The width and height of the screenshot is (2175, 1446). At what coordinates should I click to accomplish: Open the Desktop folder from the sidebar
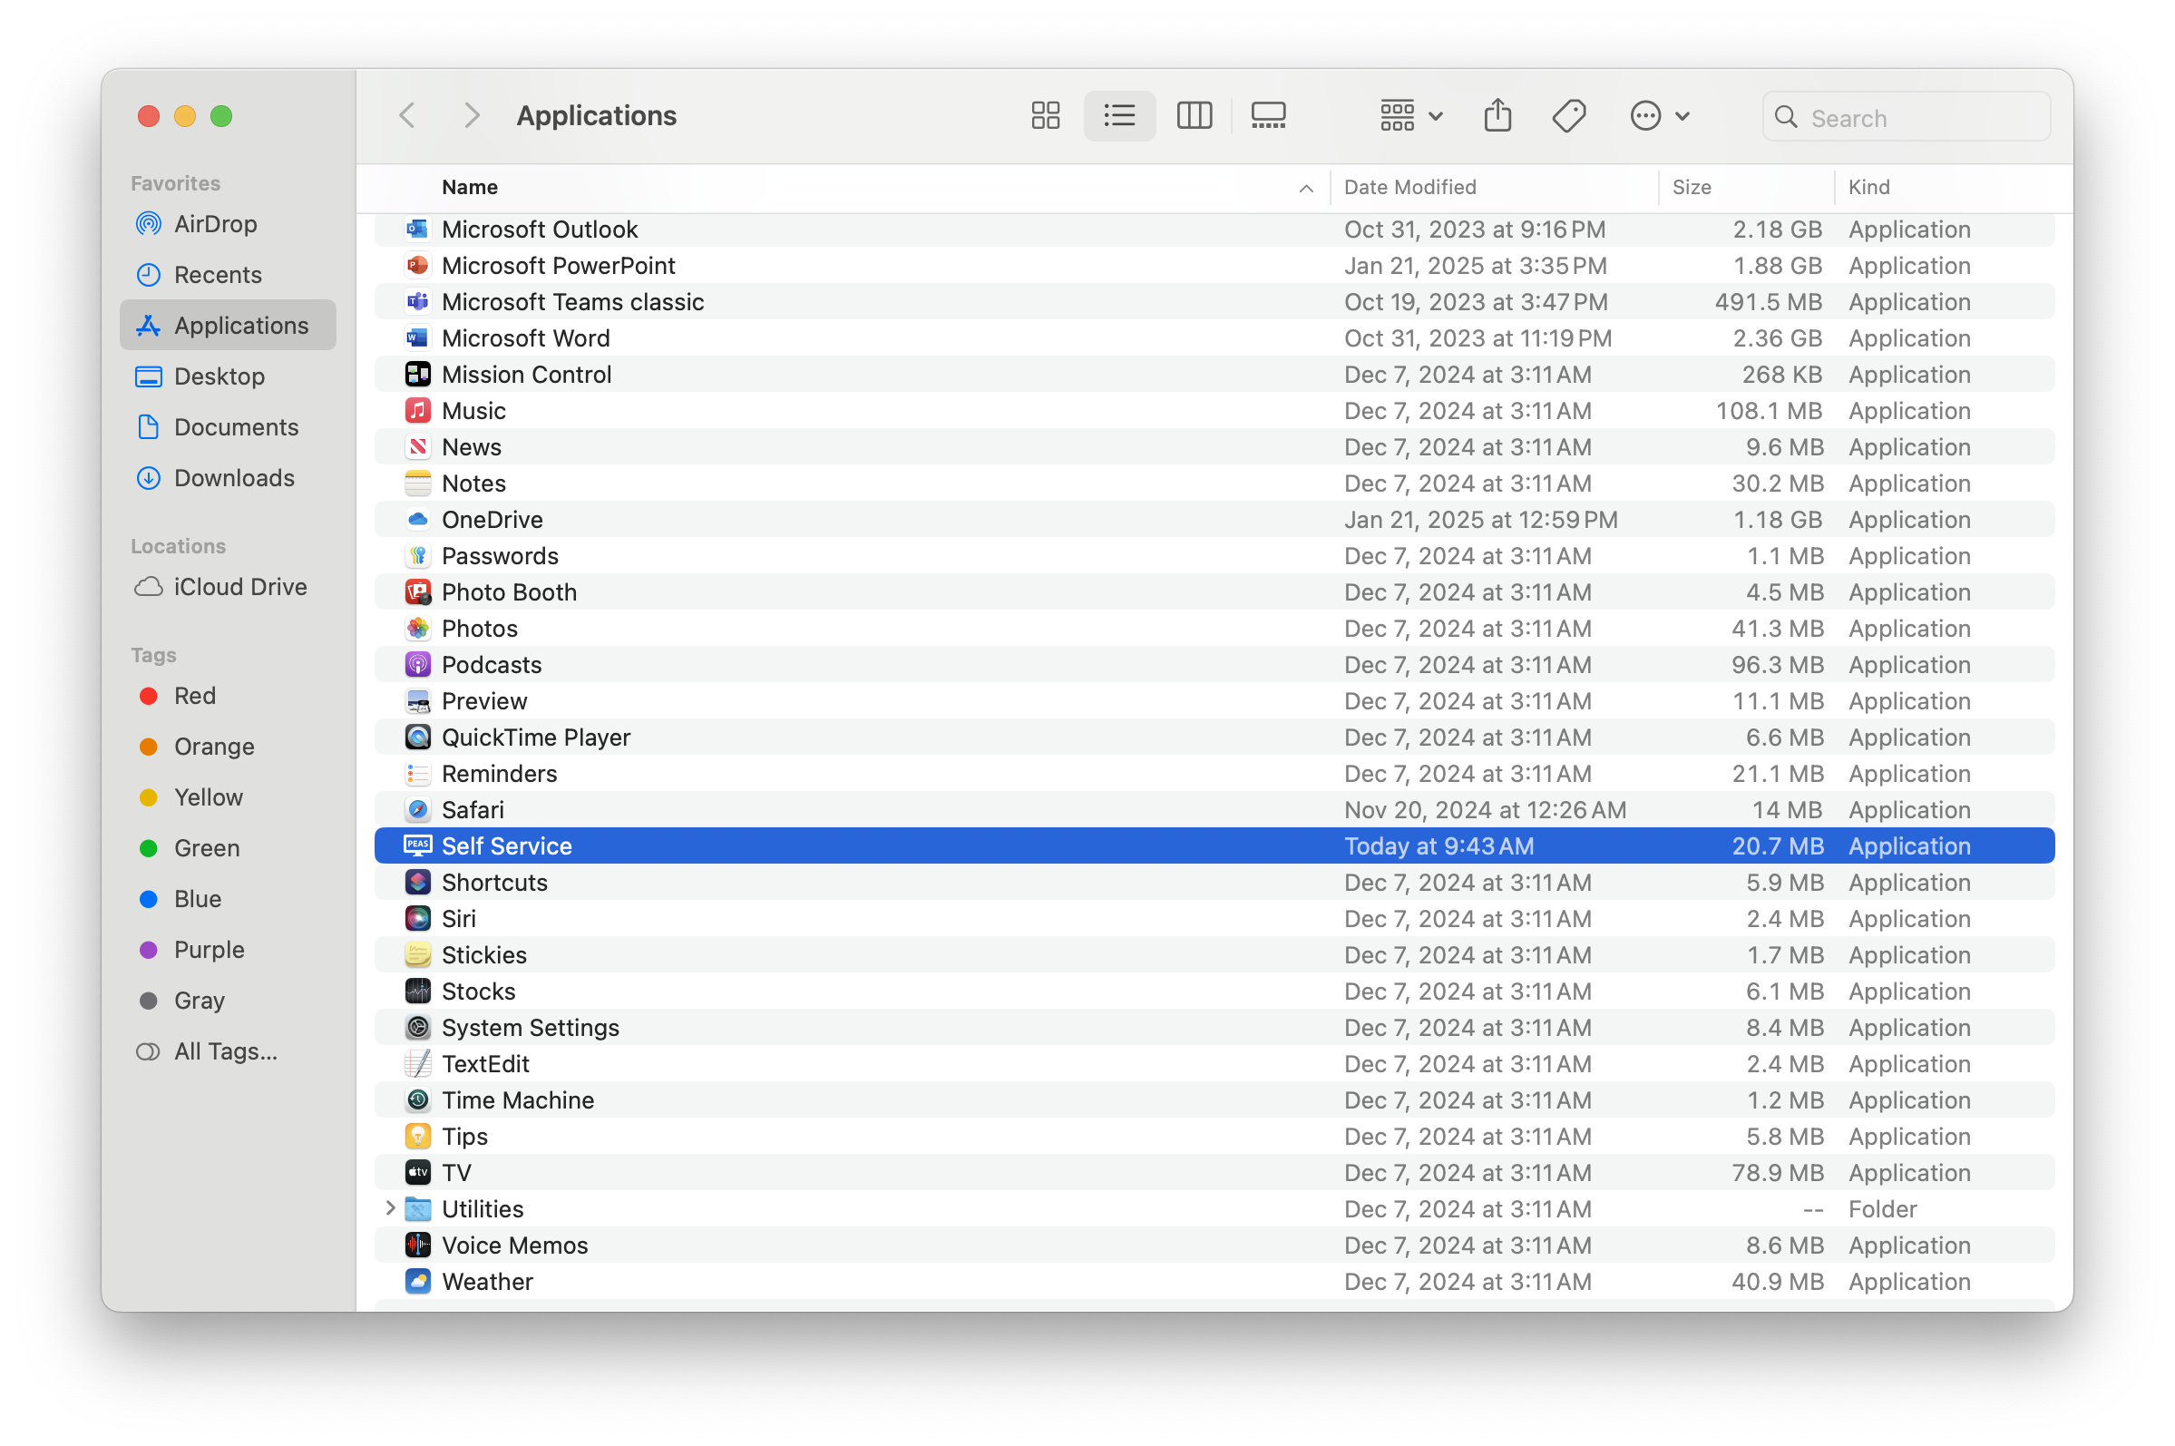219,376
